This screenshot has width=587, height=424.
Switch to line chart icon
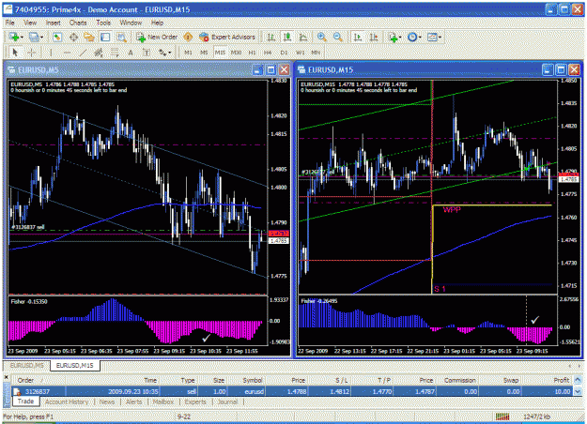303,37
